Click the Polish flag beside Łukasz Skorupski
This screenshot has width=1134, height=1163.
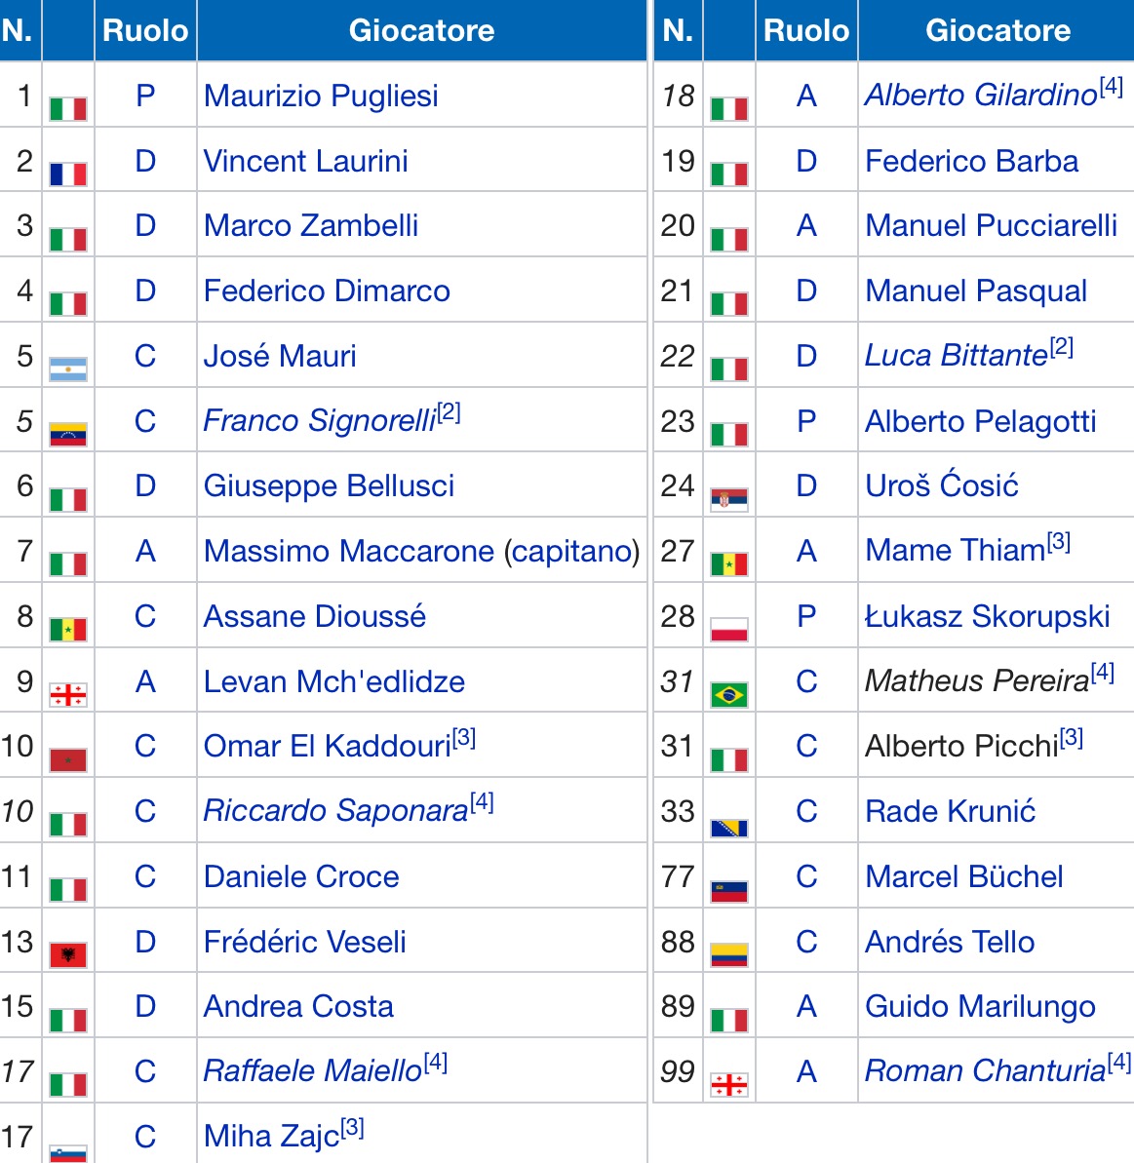pyautogui.click(x=729, y=630)
